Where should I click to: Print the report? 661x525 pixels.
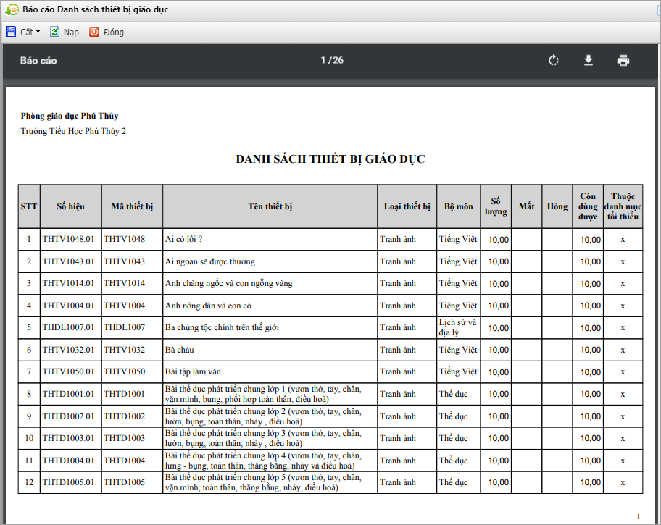623,61
